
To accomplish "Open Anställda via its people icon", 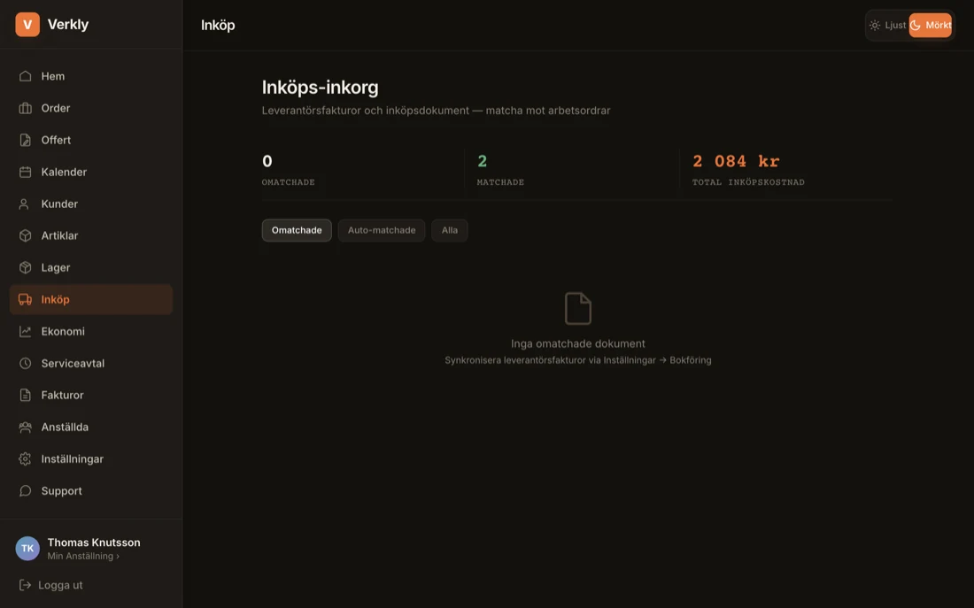I will [25, 427].
